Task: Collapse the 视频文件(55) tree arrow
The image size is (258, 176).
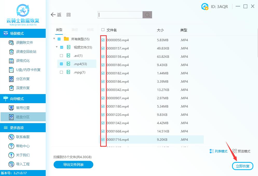Action: (56, 47)
